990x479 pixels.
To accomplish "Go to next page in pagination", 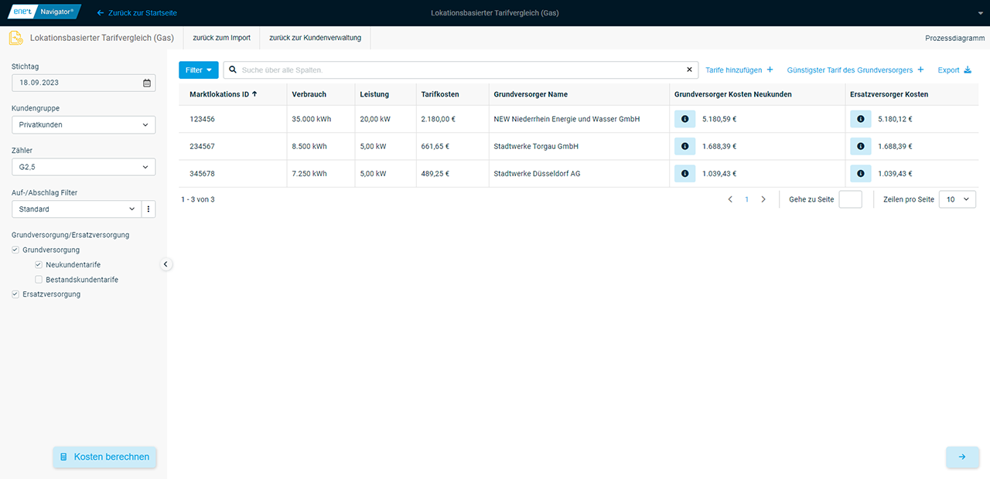I will coord(763,199).
